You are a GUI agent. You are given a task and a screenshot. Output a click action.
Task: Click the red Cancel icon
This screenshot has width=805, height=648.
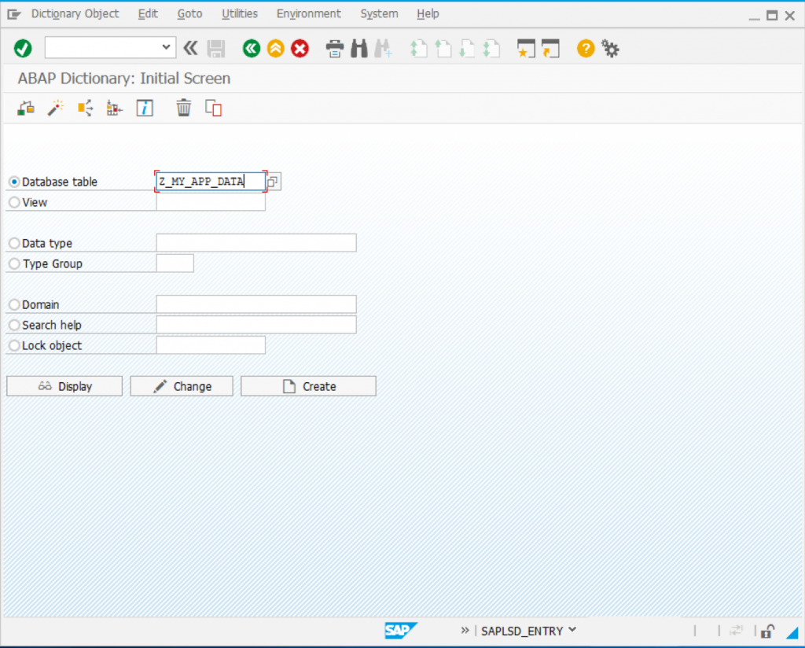tap(300, 49)
